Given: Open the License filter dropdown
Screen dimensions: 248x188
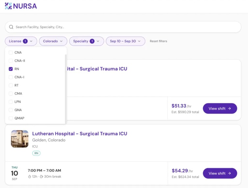Looking at the screenshot, I should (x=21, y=41).
